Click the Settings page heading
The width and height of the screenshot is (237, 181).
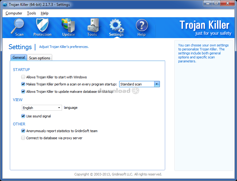[20, 47]
